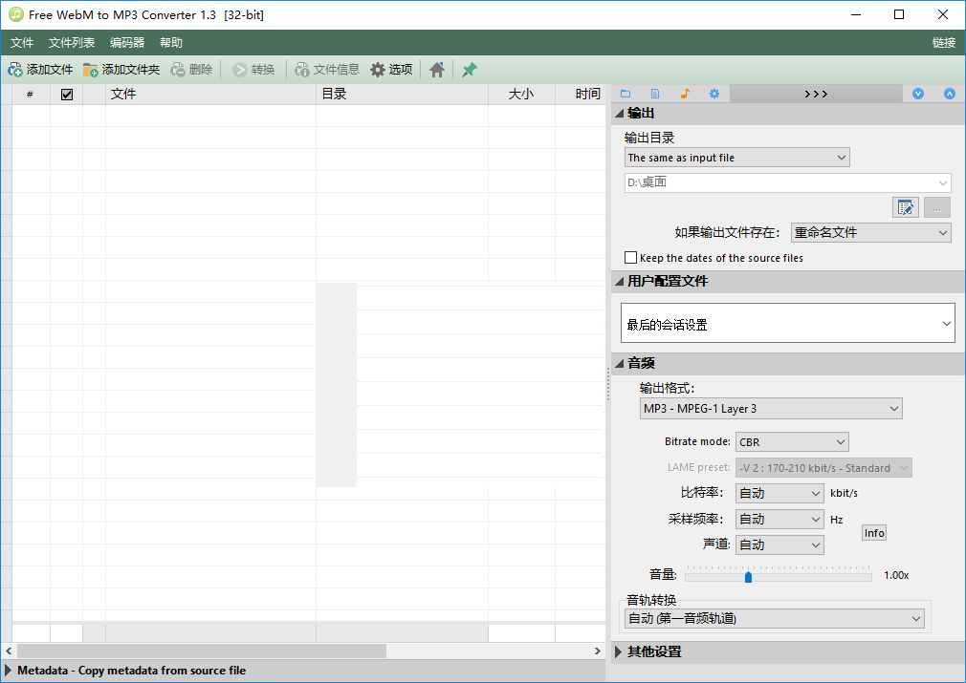Open the output format MP3 dropdown
Image resolution: width=966 pixels, height=683 pixels.
click(771, 409)
